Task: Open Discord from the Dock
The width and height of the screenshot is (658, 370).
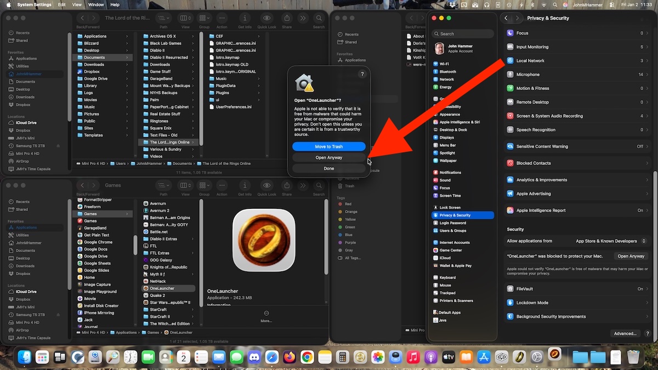Action: [x=254, y=357]
